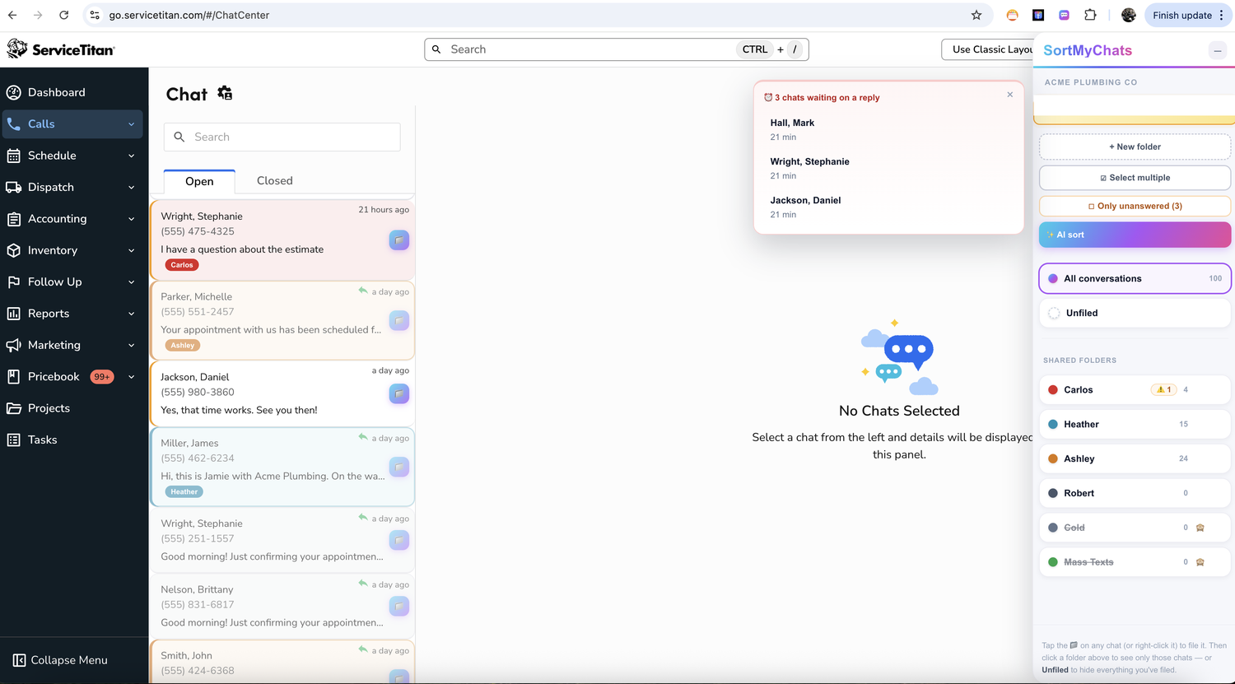Click the Dispatch truck icon

13,188
